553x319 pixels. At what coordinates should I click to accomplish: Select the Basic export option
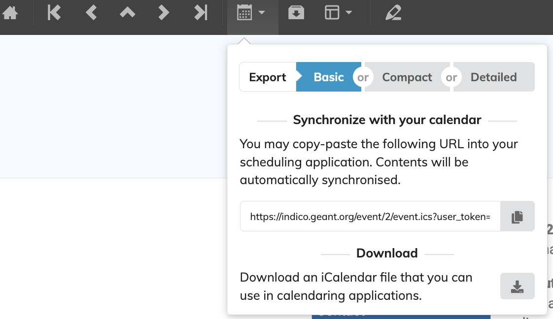(328, 77)
